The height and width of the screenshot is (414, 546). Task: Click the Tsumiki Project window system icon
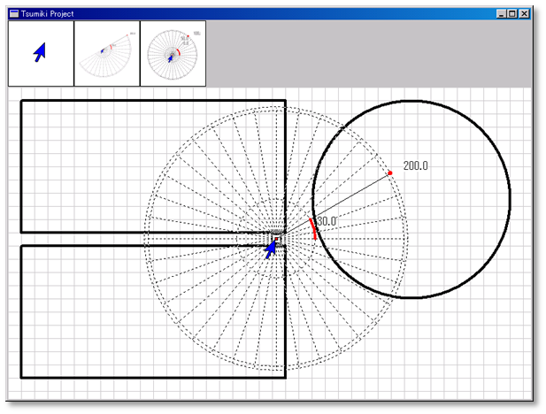coord(13,14)
